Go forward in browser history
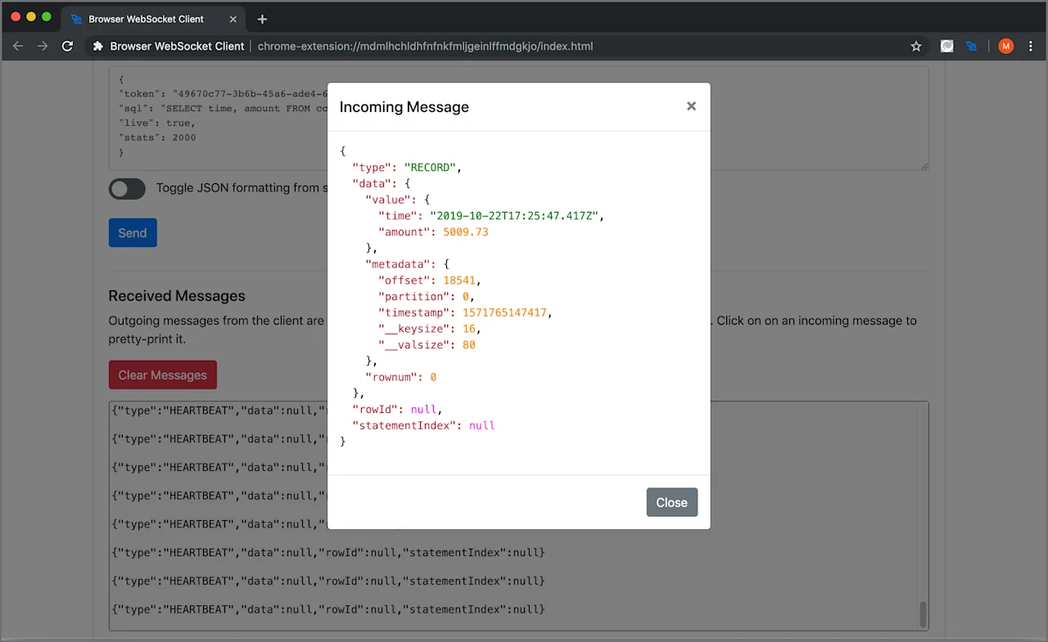1048x642 pixels. click(x=43, y=47)
